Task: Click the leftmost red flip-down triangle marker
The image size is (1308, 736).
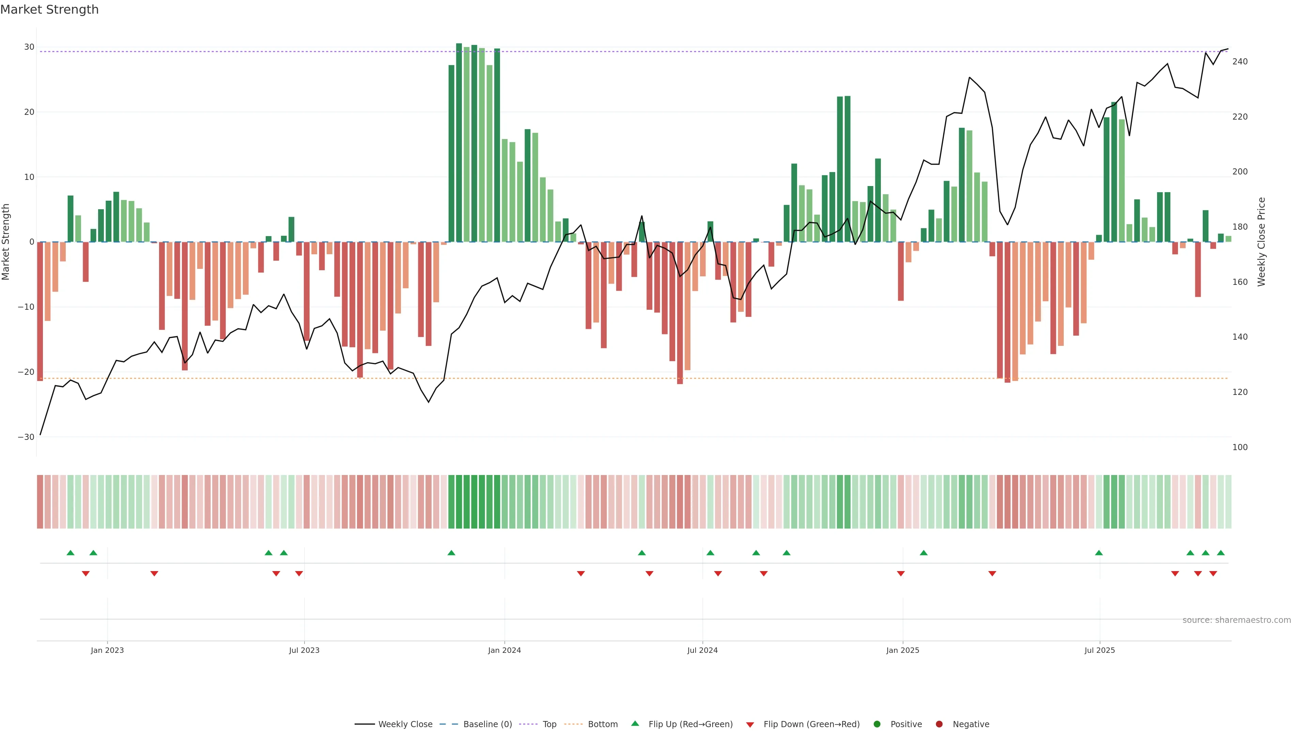Action: coord(86,573)
